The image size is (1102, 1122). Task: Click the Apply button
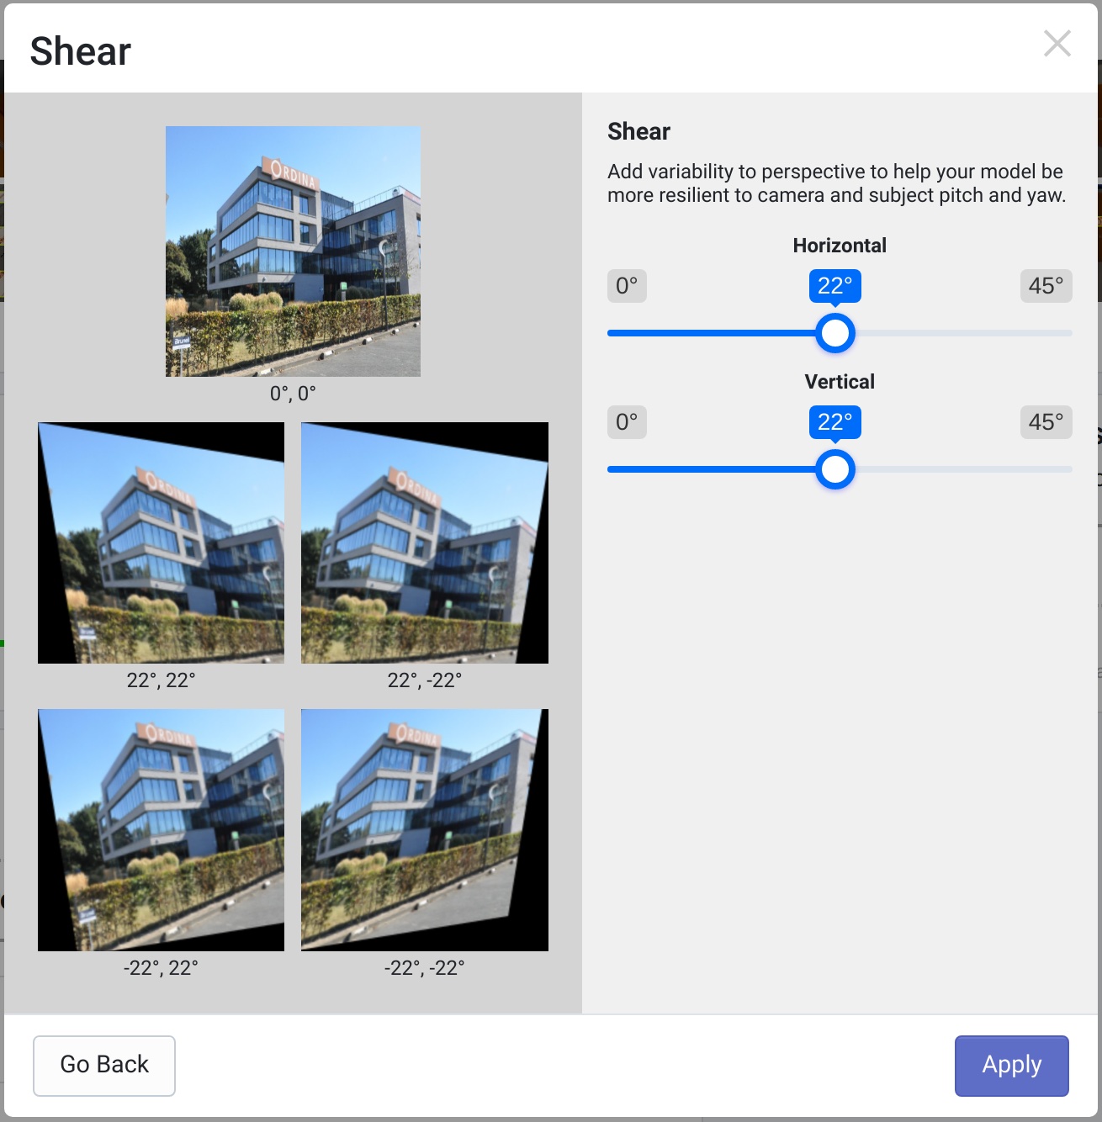tap(1011, 1066)
